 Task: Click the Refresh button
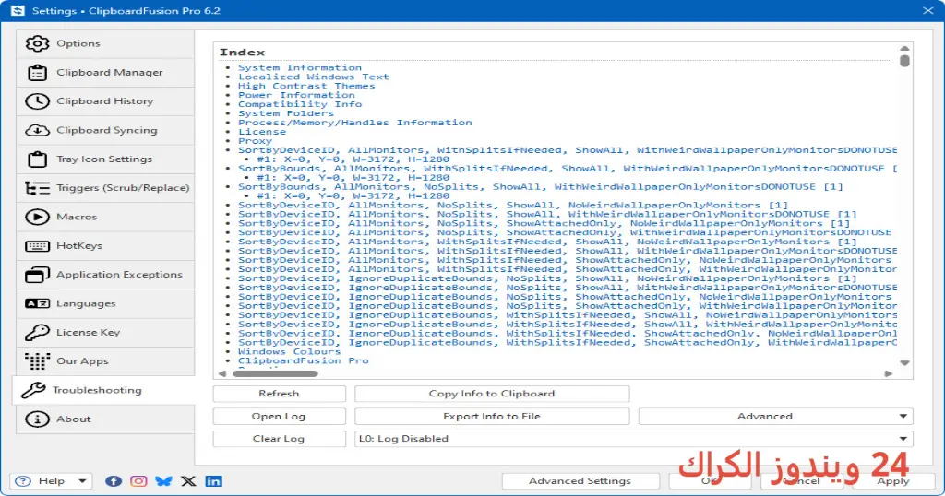pyautogui.click(x=279, y=394)
